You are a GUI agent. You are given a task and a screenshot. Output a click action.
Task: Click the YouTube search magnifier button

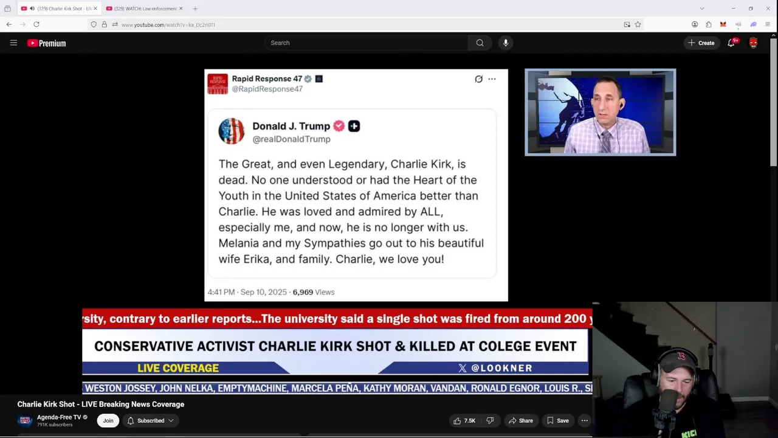tap(480, 43)
